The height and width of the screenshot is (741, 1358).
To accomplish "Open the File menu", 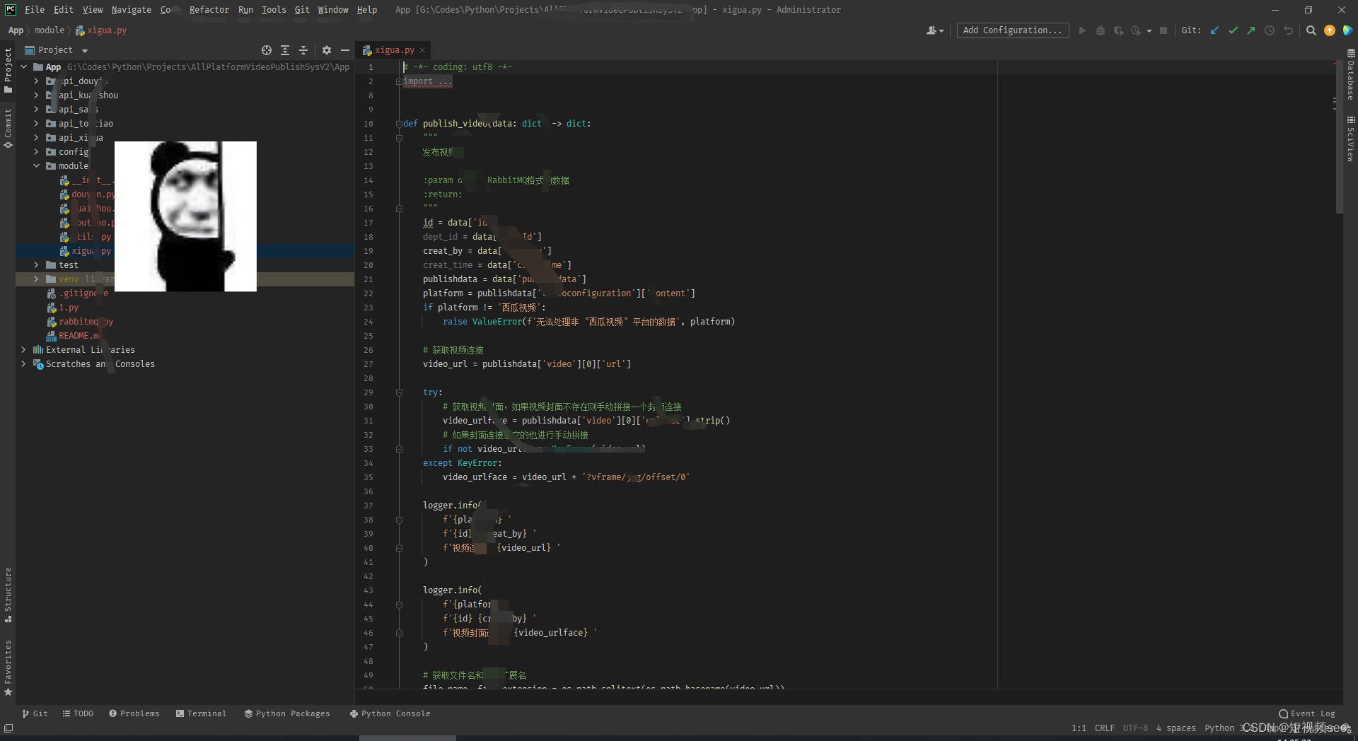I will click(x=35, y=10).
